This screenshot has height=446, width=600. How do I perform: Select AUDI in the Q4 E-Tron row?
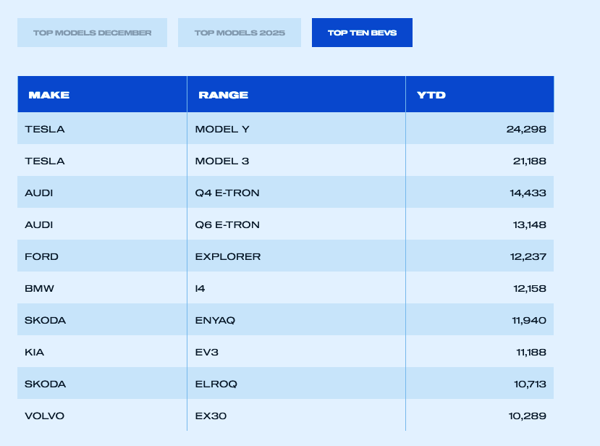point(38,193)
